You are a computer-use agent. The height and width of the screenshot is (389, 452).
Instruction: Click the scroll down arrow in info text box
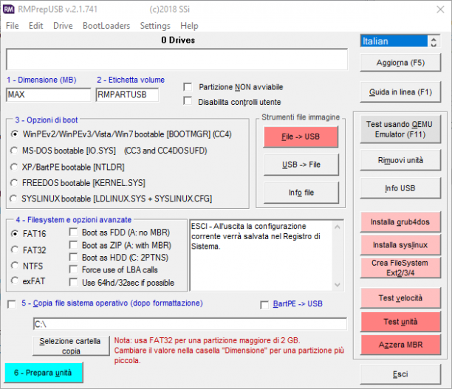pyautogui.click(x=338, y=285)
